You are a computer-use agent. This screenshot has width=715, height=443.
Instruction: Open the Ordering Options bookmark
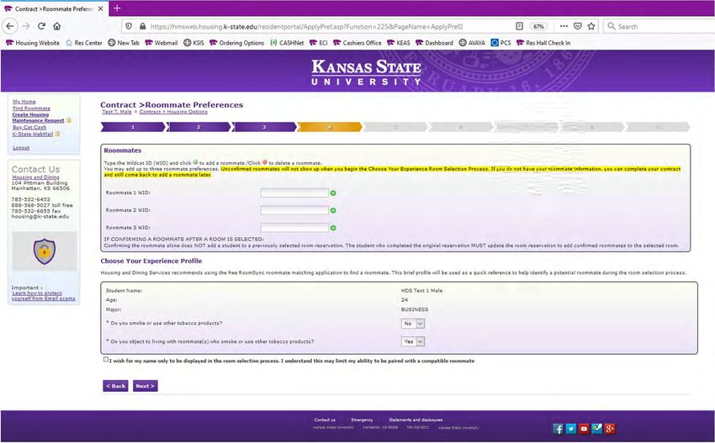click(x=236, y=43)
